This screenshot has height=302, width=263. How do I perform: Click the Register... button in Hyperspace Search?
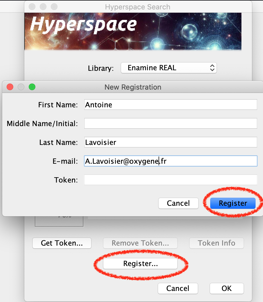[140, 264]
